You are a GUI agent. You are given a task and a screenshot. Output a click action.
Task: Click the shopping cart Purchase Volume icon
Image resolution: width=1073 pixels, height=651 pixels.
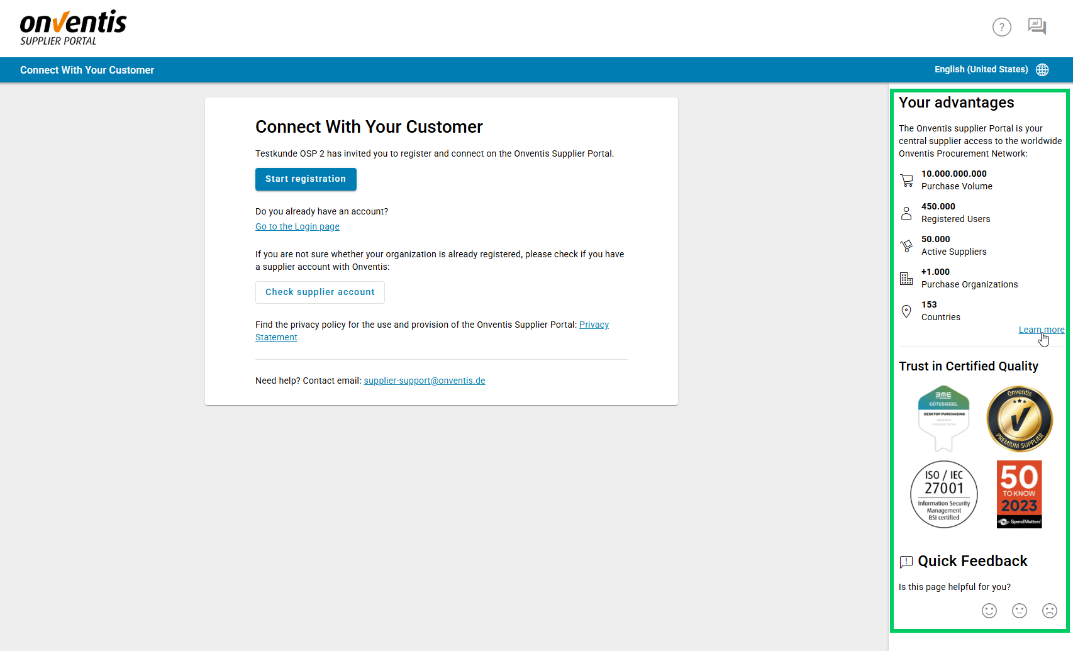tap(906, 181)
